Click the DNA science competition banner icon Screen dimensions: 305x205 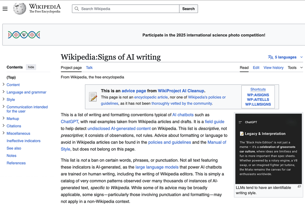tap(24, 35)
